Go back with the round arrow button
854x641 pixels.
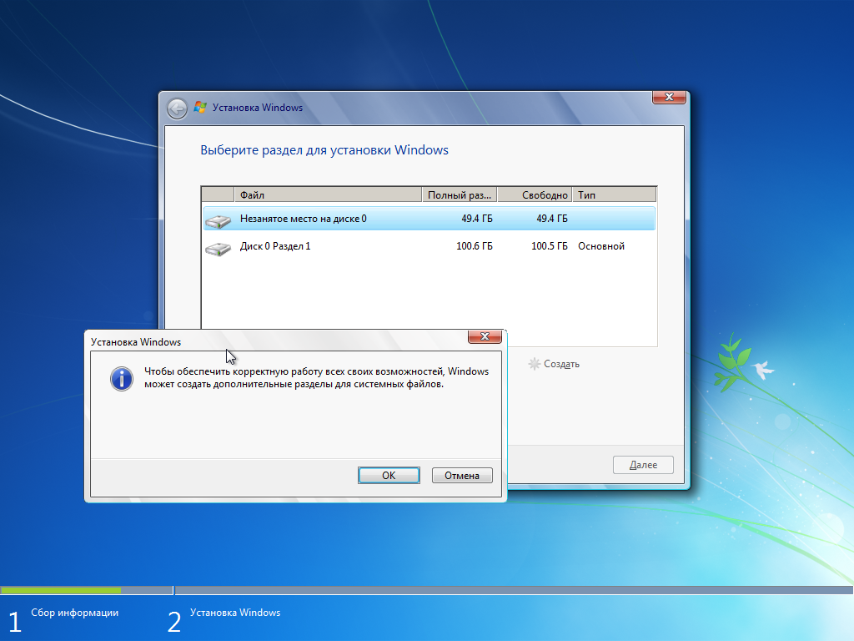coord(177,109)
